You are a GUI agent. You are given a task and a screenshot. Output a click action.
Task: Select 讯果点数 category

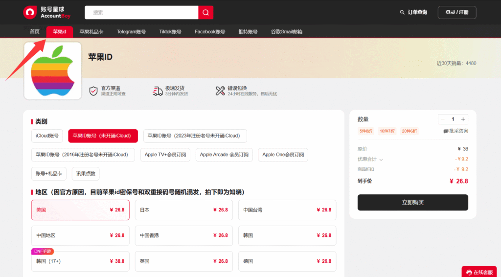coord(86,173)
